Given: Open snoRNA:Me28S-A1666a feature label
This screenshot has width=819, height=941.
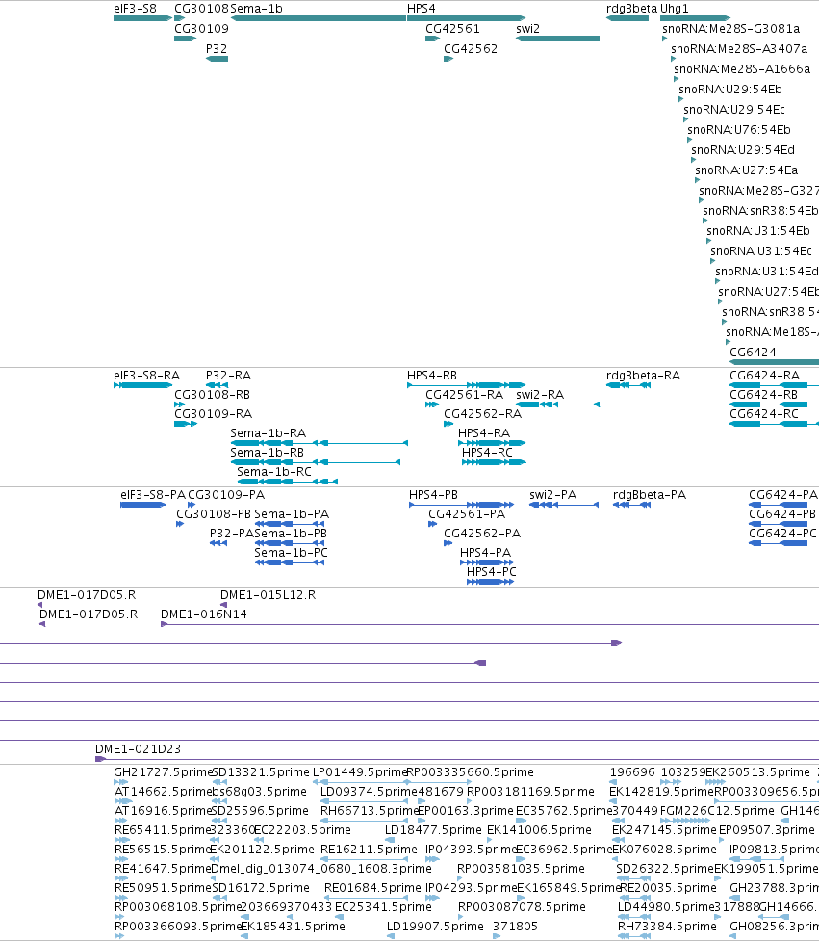Looking at the screenshot, I should click(742, 69).
